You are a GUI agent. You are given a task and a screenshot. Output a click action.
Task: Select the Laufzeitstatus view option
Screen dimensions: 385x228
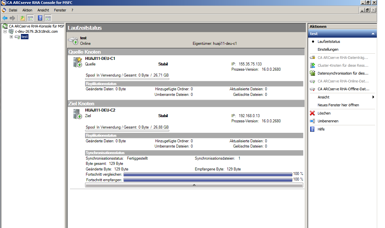pos(329,42)
